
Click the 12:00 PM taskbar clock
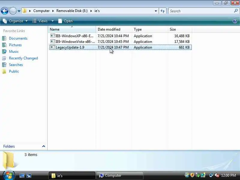coord(228,175)
